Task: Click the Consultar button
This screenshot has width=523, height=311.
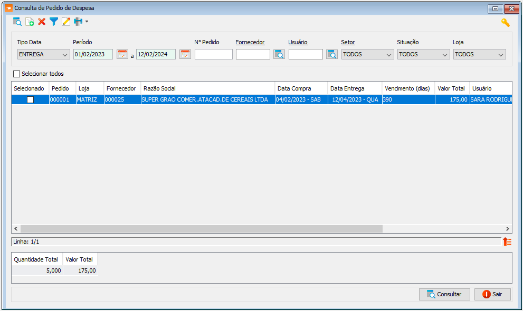Action: coord(444,294)
